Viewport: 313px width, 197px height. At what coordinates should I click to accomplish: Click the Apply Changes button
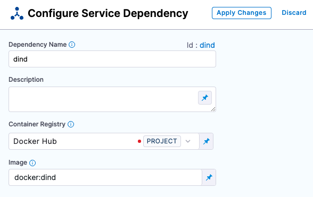pyautogui.click(x=242, y=13)
